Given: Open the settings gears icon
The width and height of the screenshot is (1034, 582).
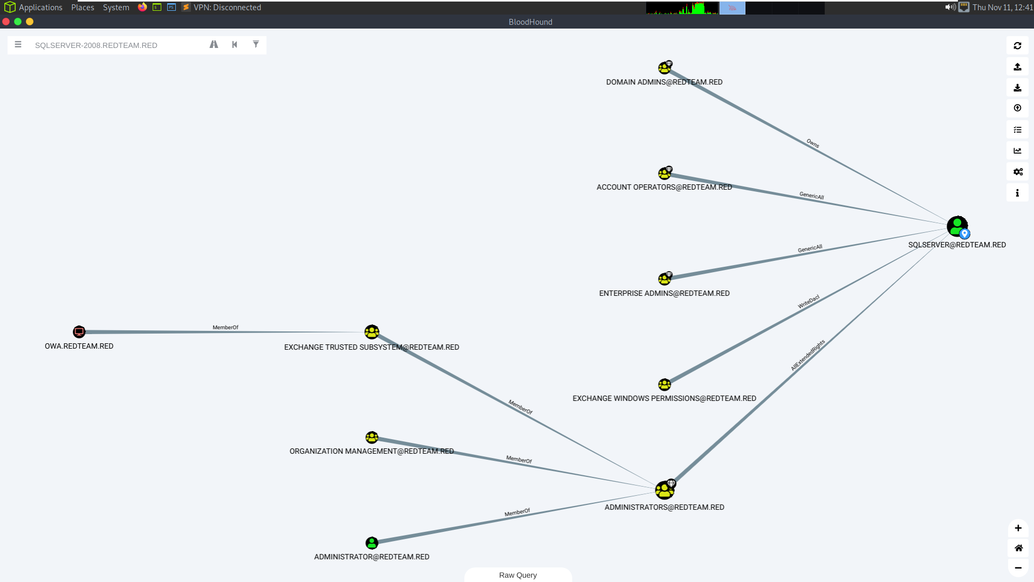Looking at the screenshot, I should pos(1017,172).
